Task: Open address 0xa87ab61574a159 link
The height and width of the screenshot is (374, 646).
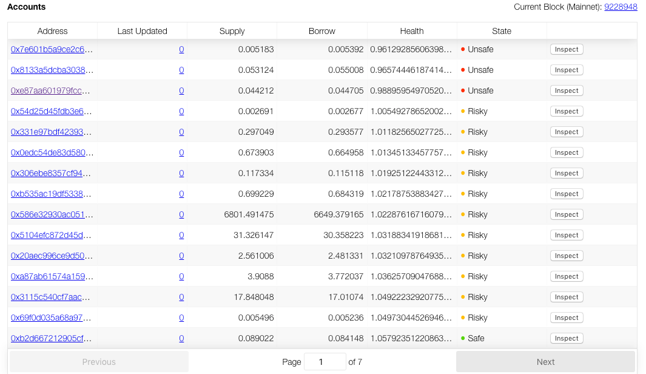Action: pyautogui.click(x=52, y=276)
